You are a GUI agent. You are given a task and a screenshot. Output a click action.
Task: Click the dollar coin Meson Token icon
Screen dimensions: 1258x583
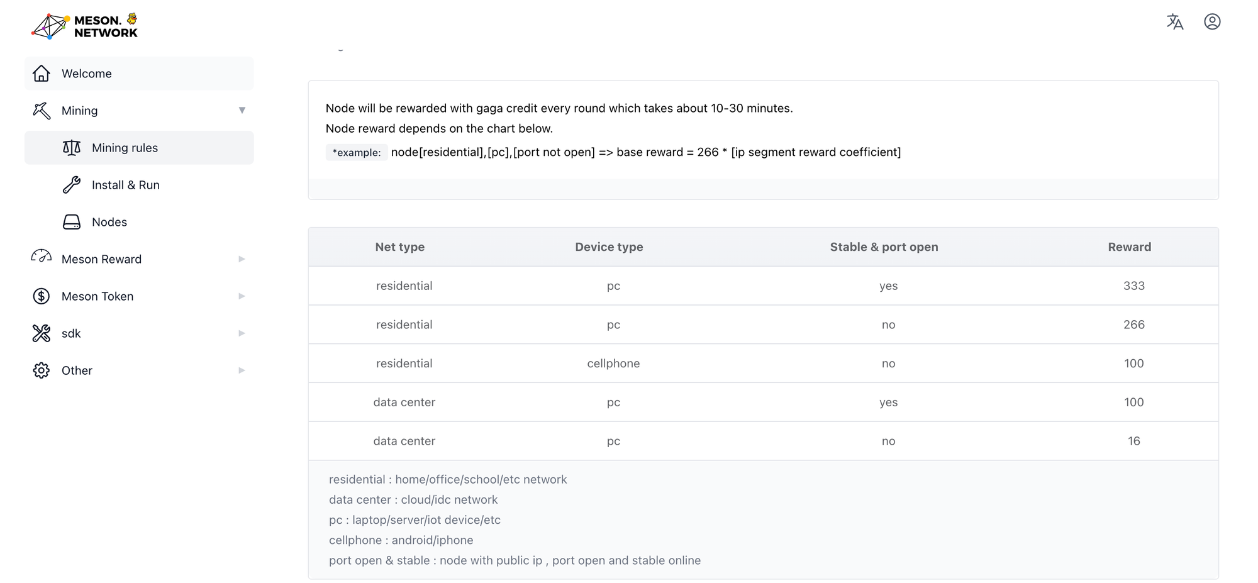click(42, 296)
